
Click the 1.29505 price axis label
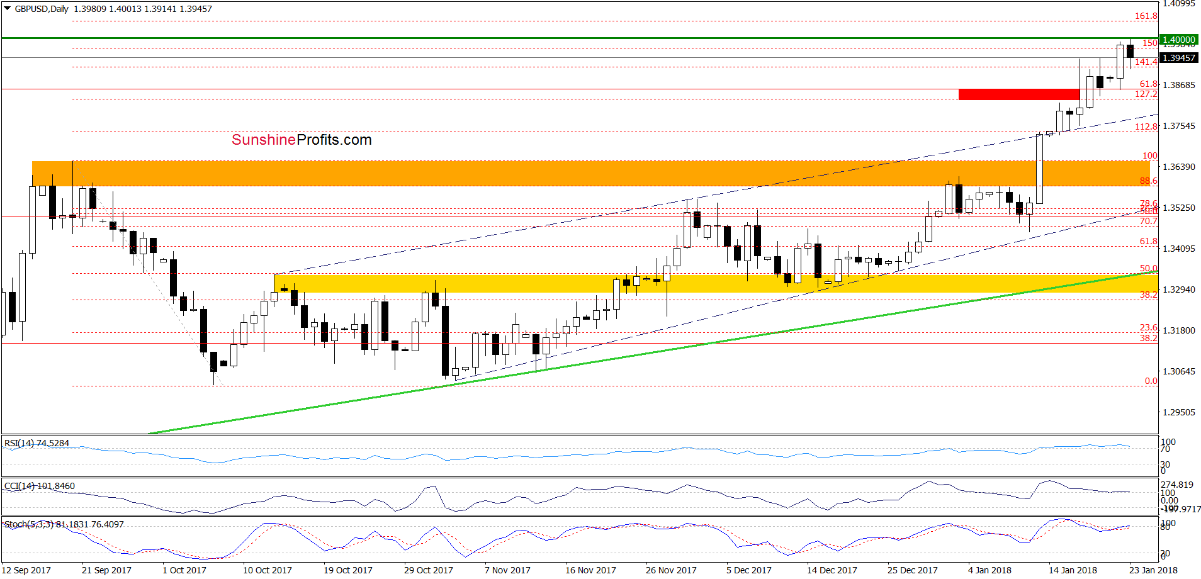click(1178, 412)
